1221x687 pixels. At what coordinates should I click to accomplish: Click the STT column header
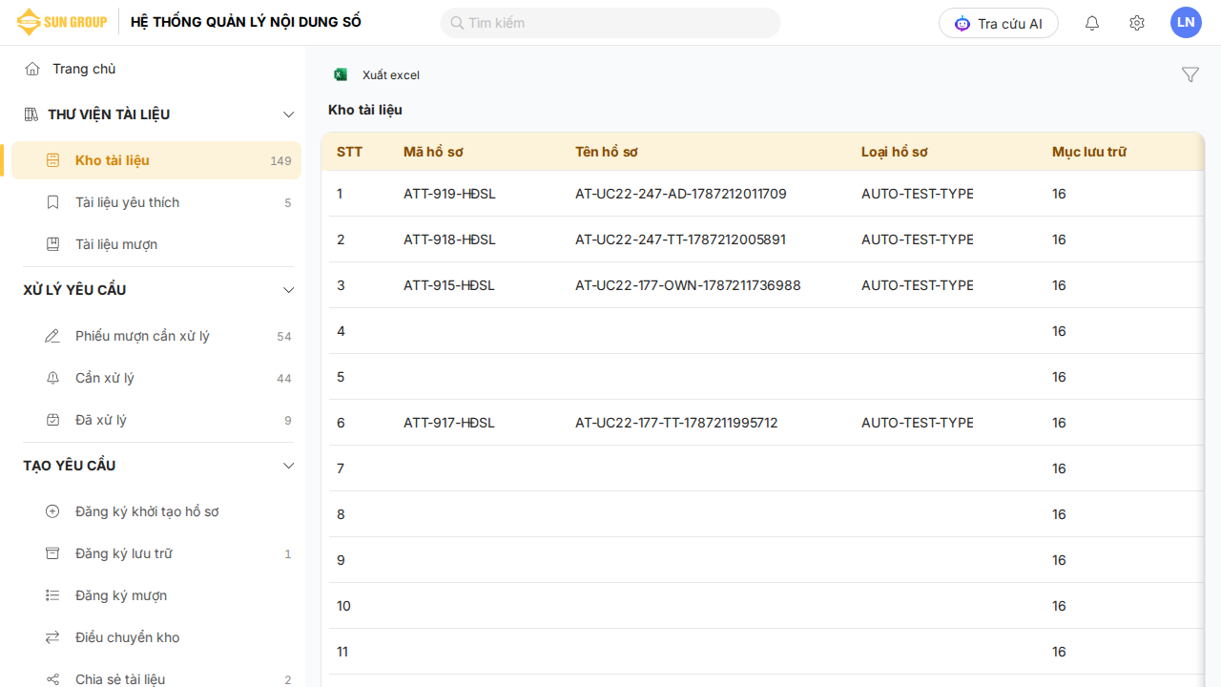[350, 152]
